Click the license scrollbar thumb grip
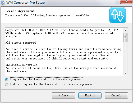This screenshot has width=133, height=103. 126,37
